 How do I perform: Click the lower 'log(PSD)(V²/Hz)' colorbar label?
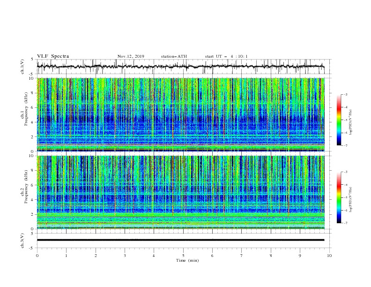point(351,199)
